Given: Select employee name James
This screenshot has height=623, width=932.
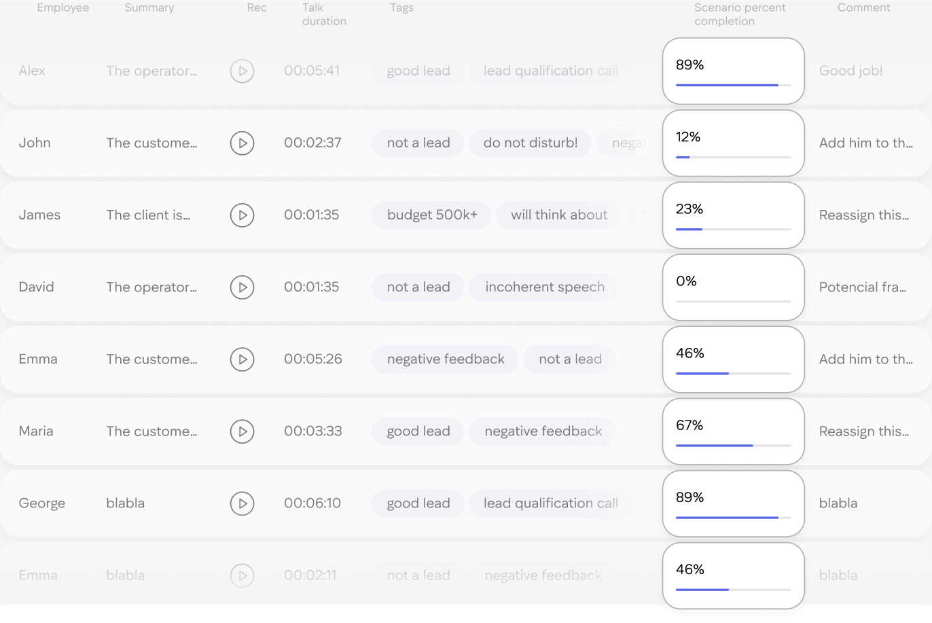Looking at the screenshot, I should tap(39, 215).
